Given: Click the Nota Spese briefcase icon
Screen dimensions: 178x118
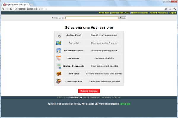Looking at the screenshot, I should click(x=58, y=74).
